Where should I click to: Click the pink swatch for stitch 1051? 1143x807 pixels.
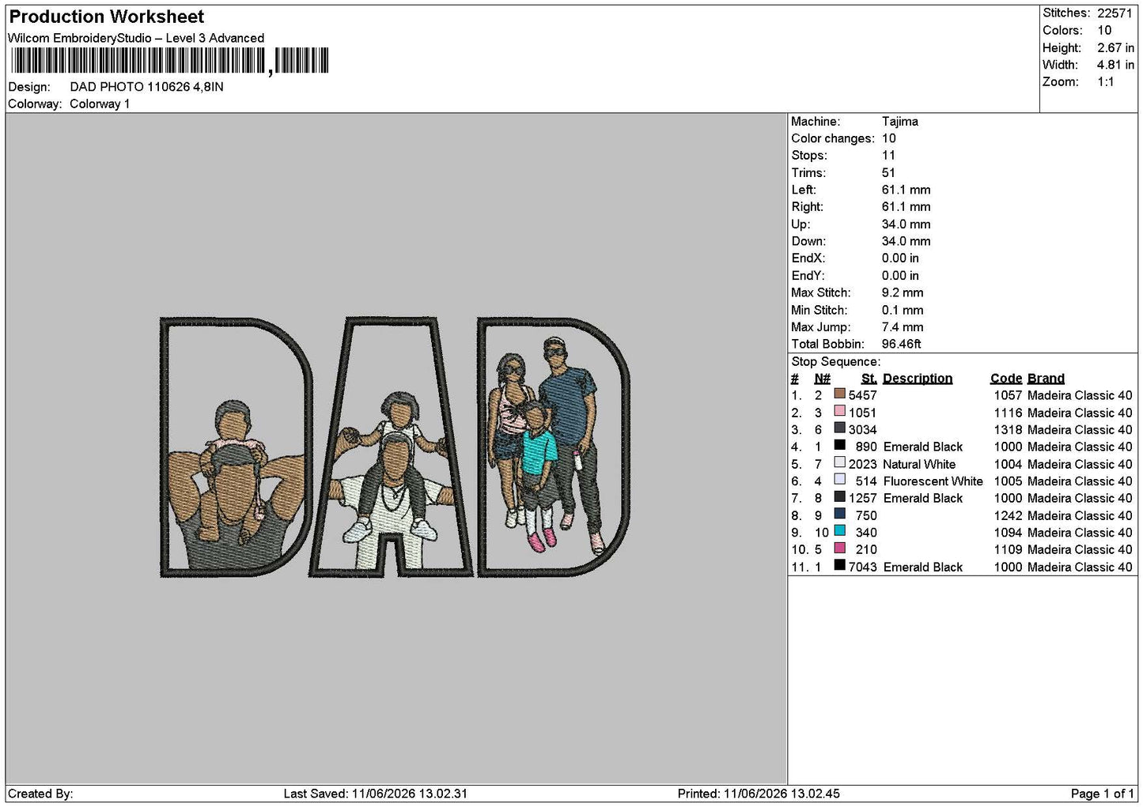point(839,411)
